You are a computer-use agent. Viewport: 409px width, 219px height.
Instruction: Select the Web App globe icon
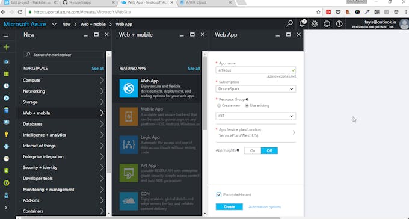(129, 88)
